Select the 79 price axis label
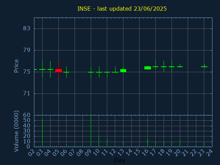The image size is (220, 165). pyautogui.click(x=27, y=50)
